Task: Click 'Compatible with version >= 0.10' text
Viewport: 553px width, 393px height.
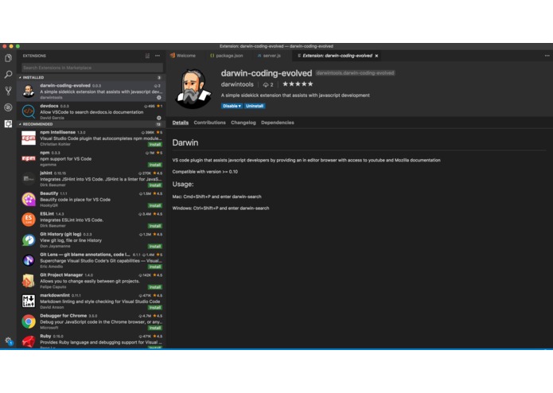Action: (x=205, y=172)
